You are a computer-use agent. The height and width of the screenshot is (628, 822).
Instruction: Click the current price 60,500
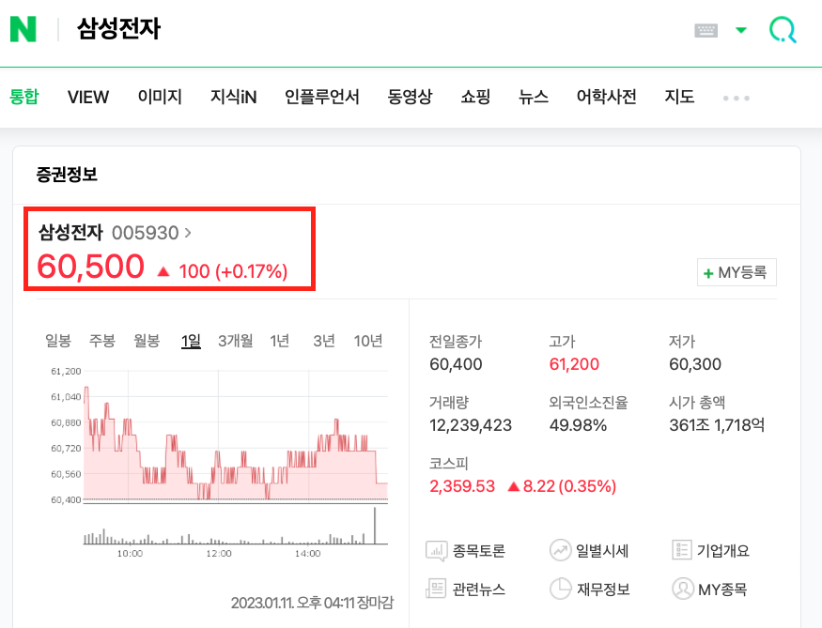90,267
